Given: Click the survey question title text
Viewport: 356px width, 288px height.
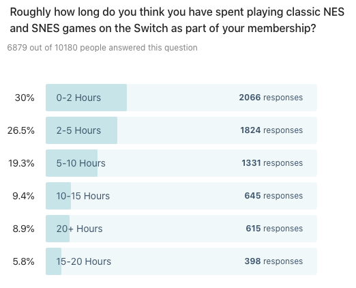Looking at the screenshot, I should [177, 20].
